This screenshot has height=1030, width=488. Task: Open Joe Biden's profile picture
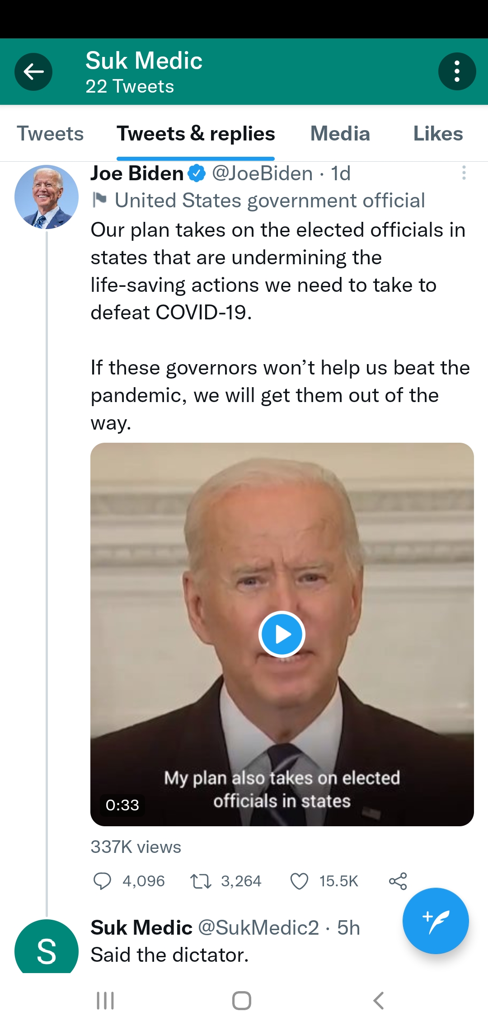click(x=46, y=197)
